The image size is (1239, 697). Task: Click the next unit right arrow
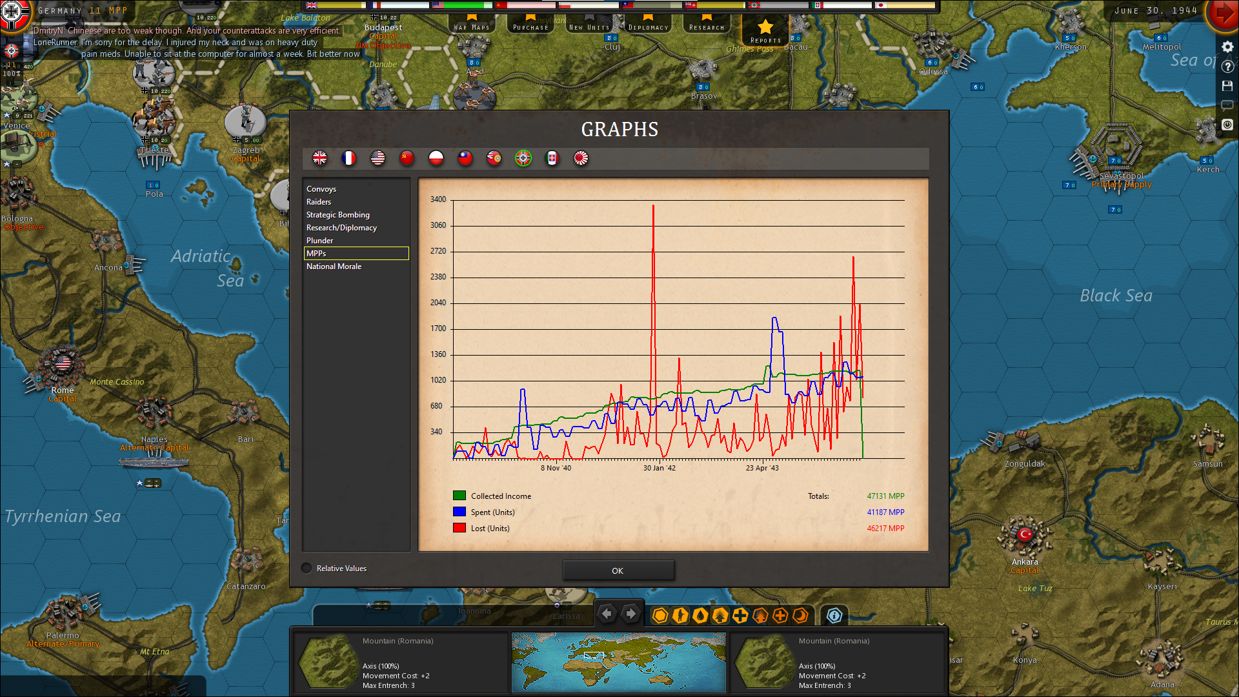631,614
